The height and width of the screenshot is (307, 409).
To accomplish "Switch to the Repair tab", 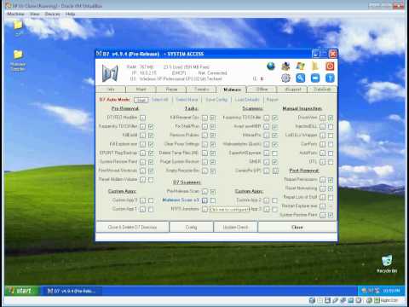I will tap(171, 90).
